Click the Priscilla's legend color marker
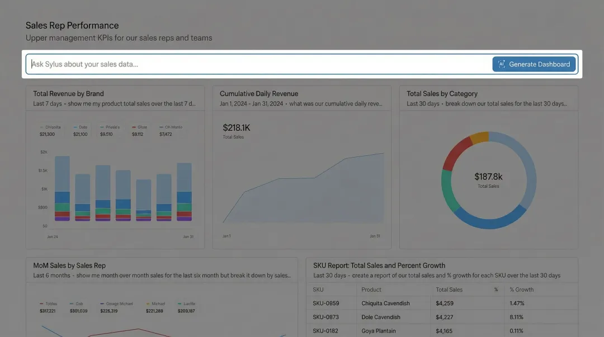The image size is (604, 337). [x=101, y=127]
